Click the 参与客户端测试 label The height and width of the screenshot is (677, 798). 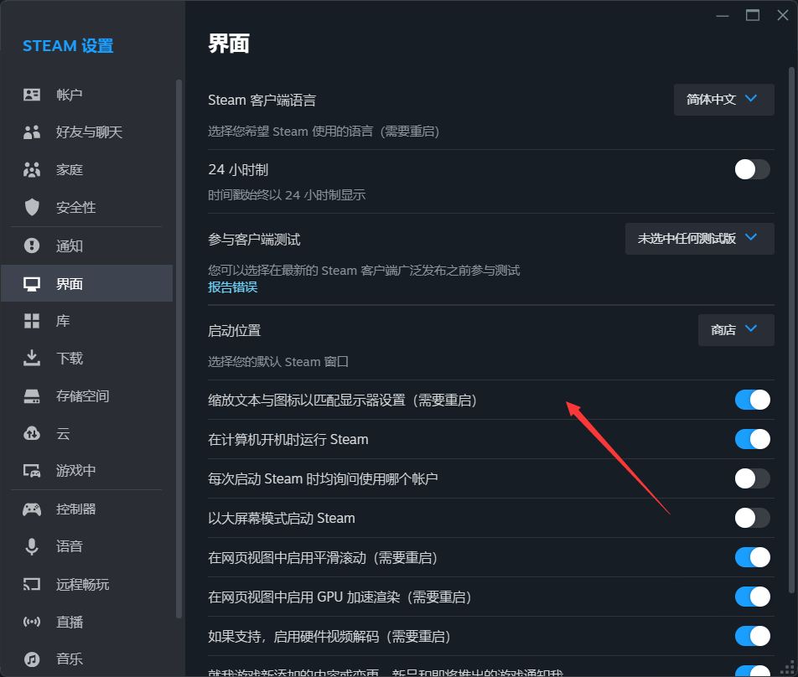254,240
